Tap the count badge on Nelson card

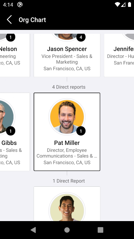[x=10, y=37]
